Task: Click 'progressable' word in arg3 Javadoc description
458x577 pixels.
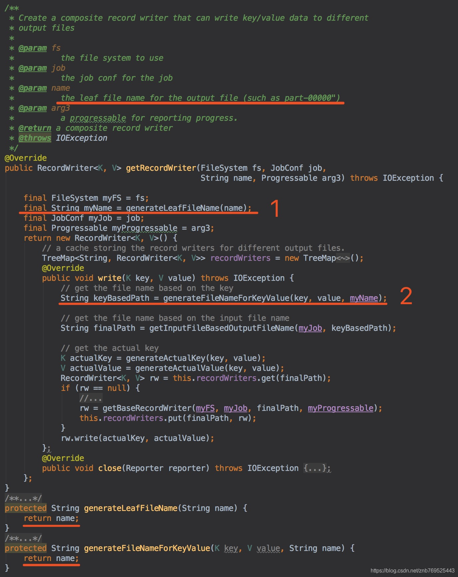Action: click(x=98, y=118)
